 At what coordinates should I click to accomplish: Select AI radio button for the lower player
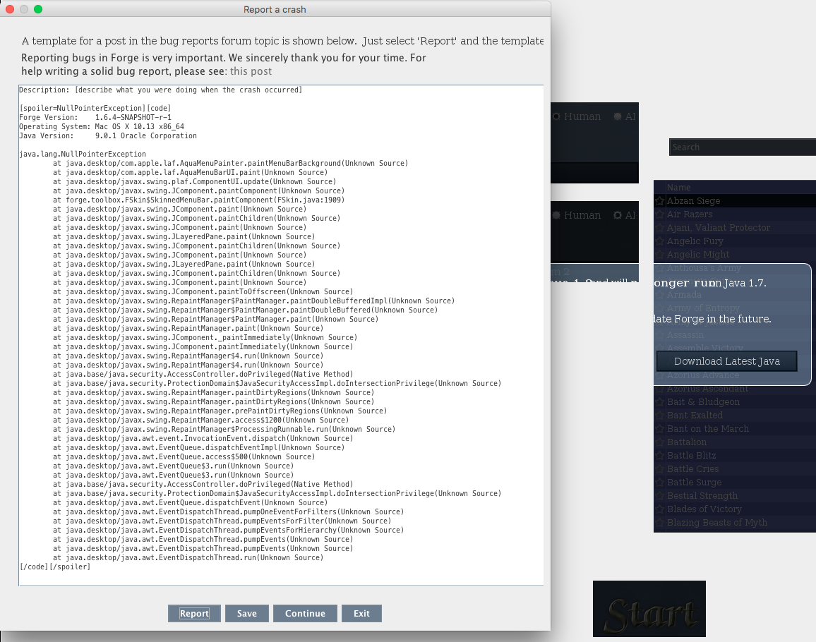[618, 215]
